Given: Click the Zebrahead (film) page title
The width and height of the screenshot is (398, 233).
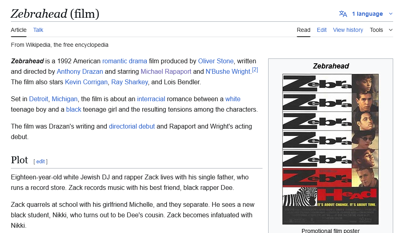Looking at the screenshot, I should (55, 14).
